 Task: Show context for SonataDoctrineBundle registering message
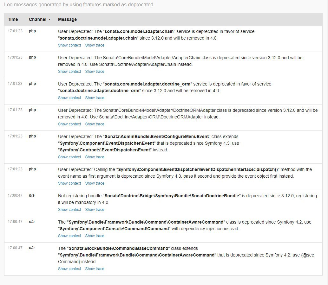click(x=69, y=210)
